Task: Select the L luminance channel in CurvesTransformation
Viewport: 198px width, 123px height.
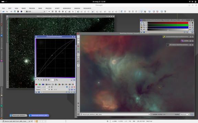Action: [x=56, y=84]
